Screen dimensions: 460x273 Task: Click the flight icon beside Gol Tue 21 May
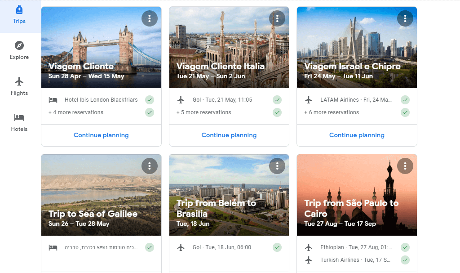(x=181, y=100)
